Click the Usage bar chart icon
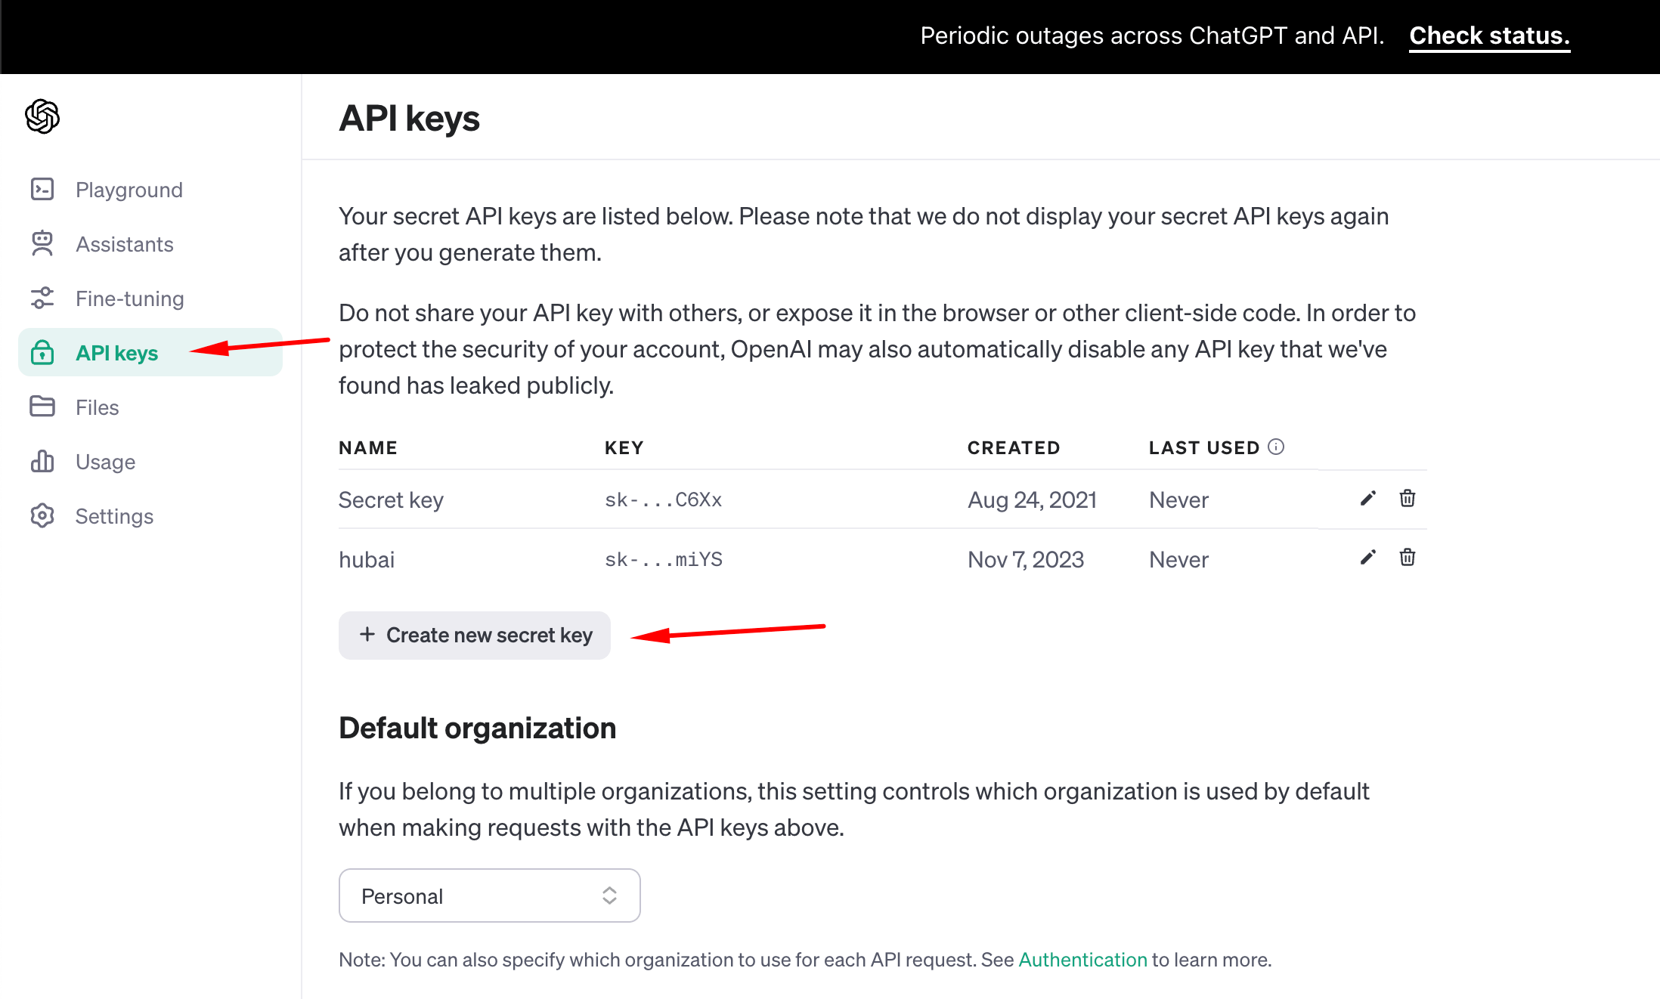Screen dimensions: 1660x999 [x=42, y=461]
